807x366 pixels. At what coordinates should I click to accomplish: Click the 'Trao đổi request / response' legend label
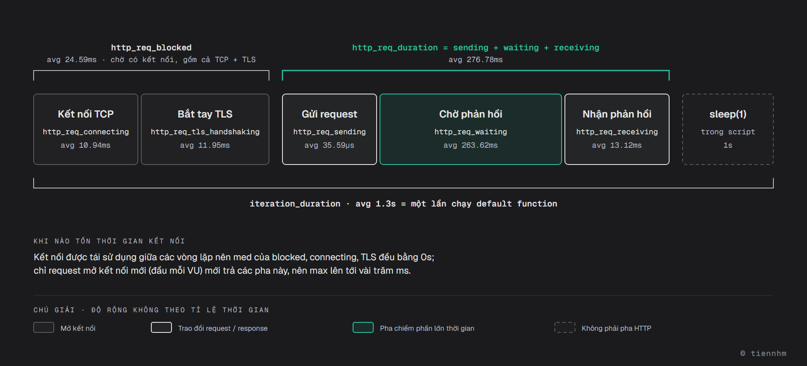point(223,328)
